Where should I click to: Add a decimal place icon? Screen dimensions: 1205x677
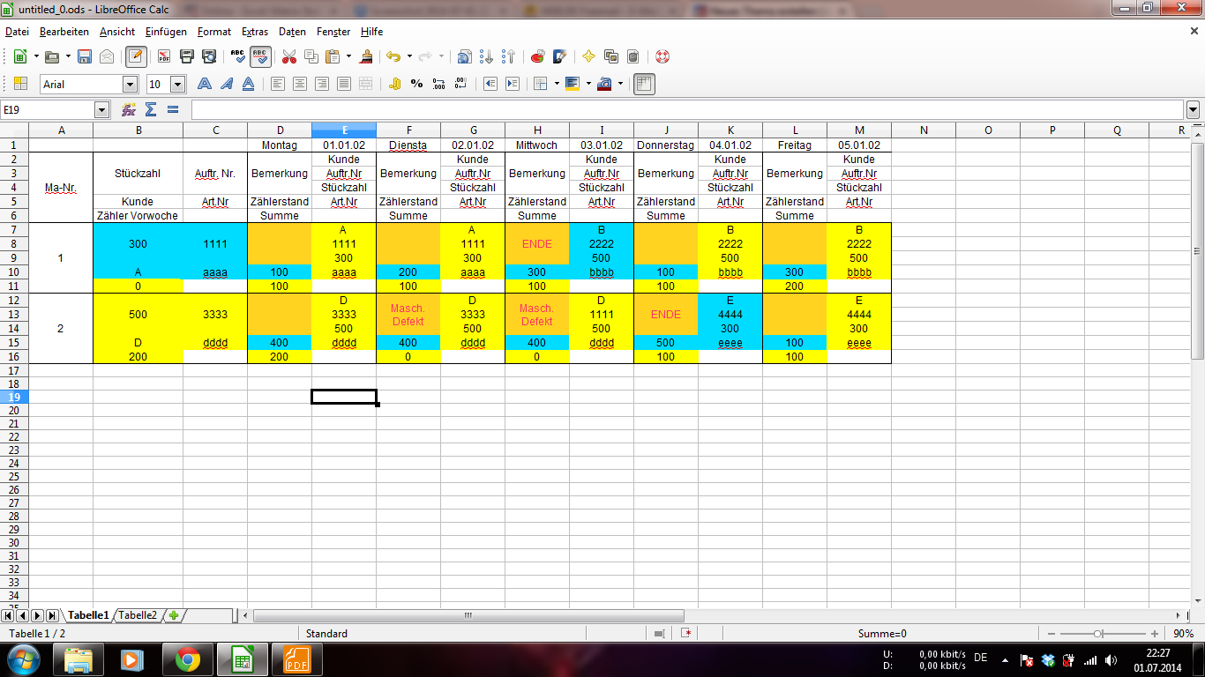pos(438,84)
